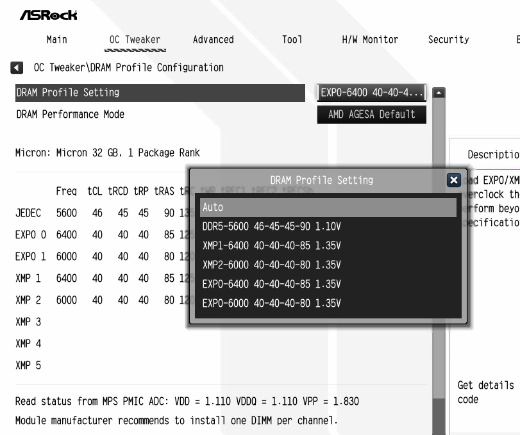Screen dimensions: 520x435
Task: Click the EXPO 0 row label
Action: 31,234
